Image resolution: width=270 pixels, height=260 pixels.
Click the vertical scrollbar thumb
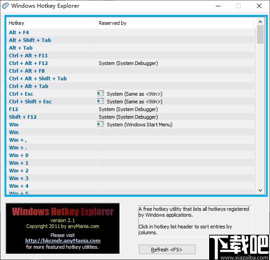(x=260, y=34)
